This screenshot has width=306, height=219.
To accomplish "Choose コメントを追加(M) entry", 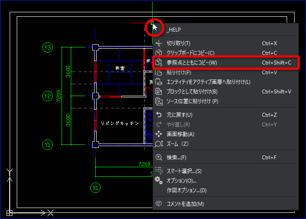I will (x=226, y=204).
